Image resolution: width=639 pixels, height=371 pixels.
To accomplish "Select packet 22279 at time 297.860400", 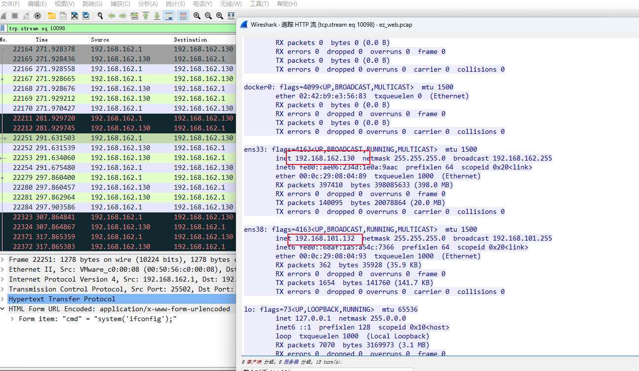I will 118,177.
